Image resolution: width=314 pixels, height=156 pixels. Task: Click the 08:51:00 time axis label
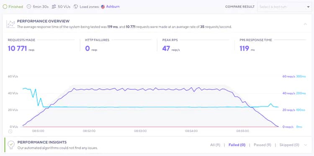point(38,131)
